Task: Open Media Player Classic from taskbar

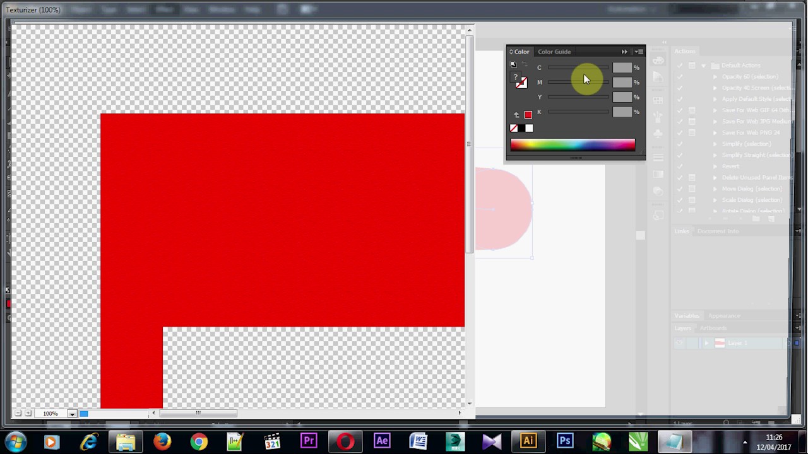Action: point(272,441)
